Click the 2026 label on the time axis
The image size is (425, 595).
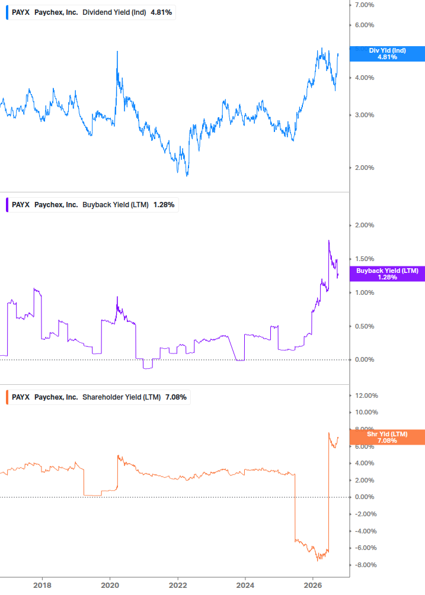click(313, 585)
